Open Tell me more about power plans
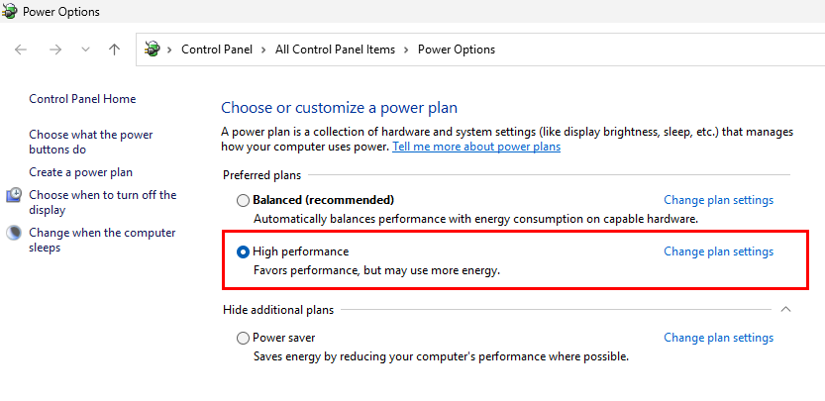The image size is (825, 401). [476, 147]
